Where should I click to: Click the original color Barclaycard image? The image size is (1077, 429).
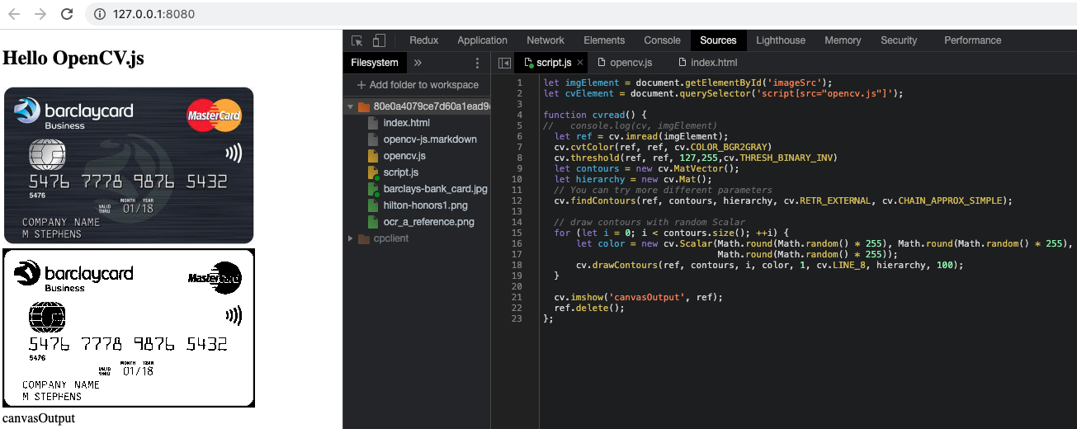pyautogui.click(x=129, y=165)
